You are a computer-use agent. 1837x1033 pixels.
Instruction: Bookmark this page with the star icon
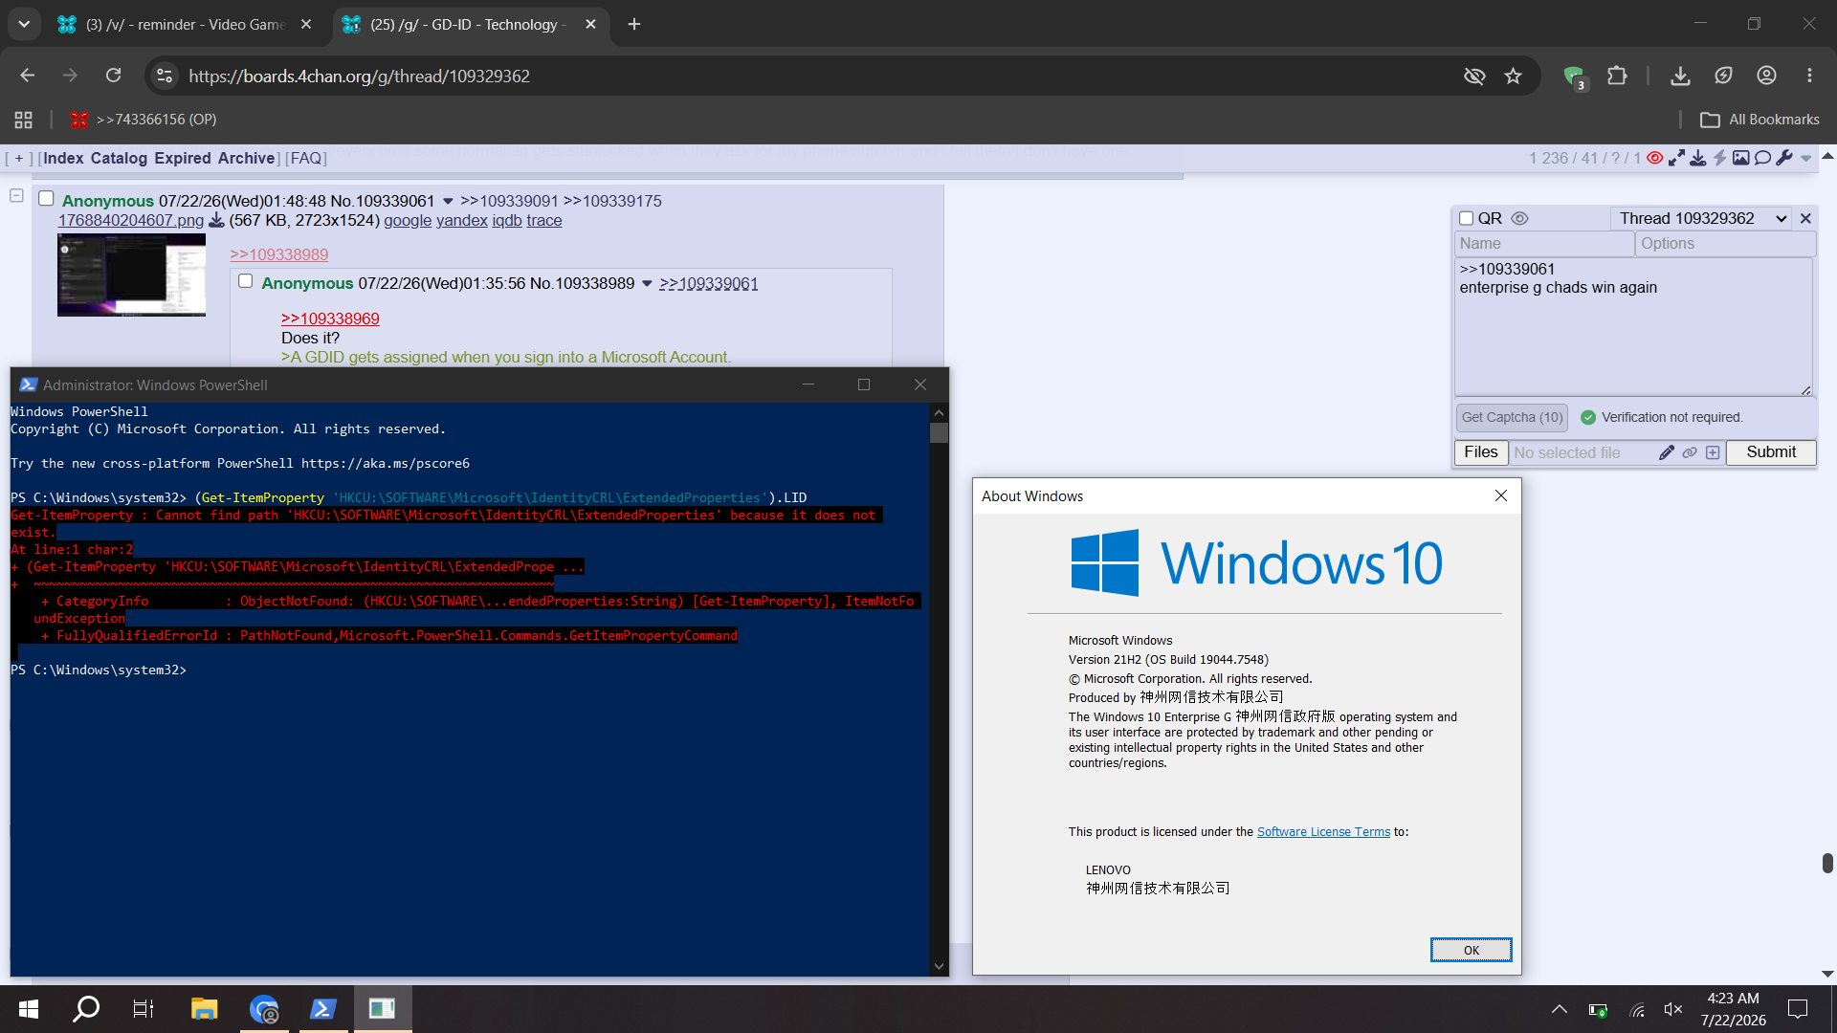pyautogui.click(x=1513, y=76)
